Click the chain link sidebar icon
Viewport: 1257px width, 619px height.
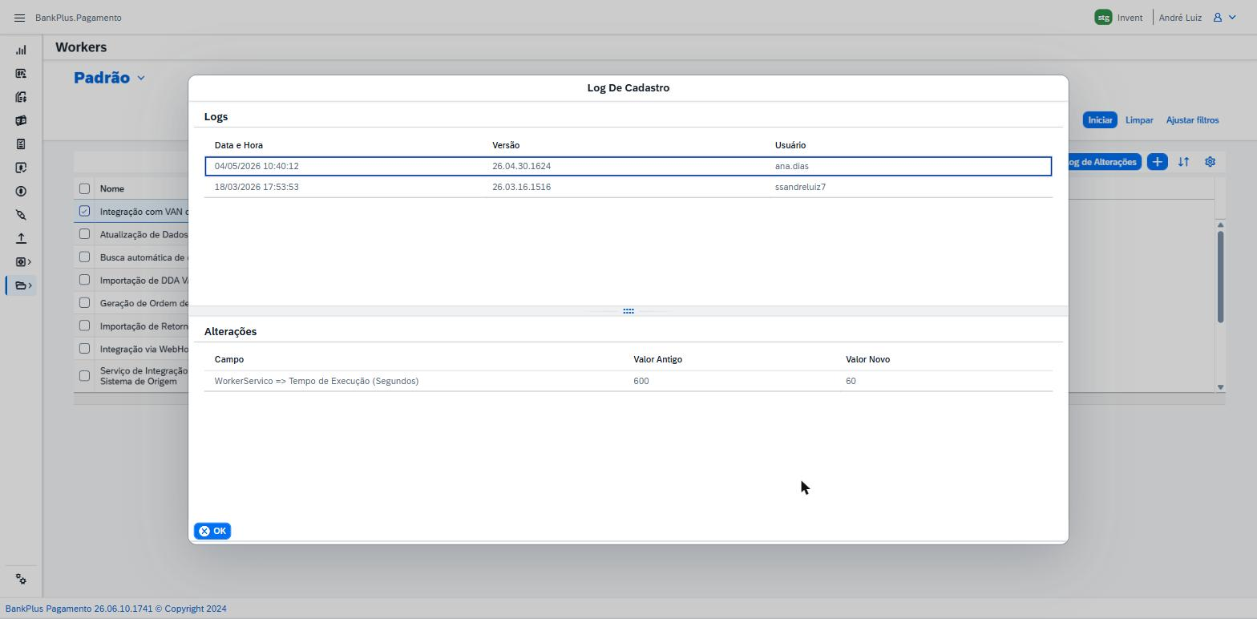click(x=21, y=215)
